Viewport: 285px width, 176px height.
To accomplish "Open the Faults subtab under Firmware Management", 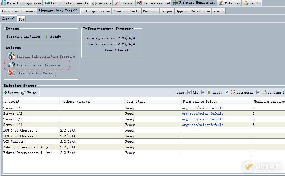I will click(219, 11).
